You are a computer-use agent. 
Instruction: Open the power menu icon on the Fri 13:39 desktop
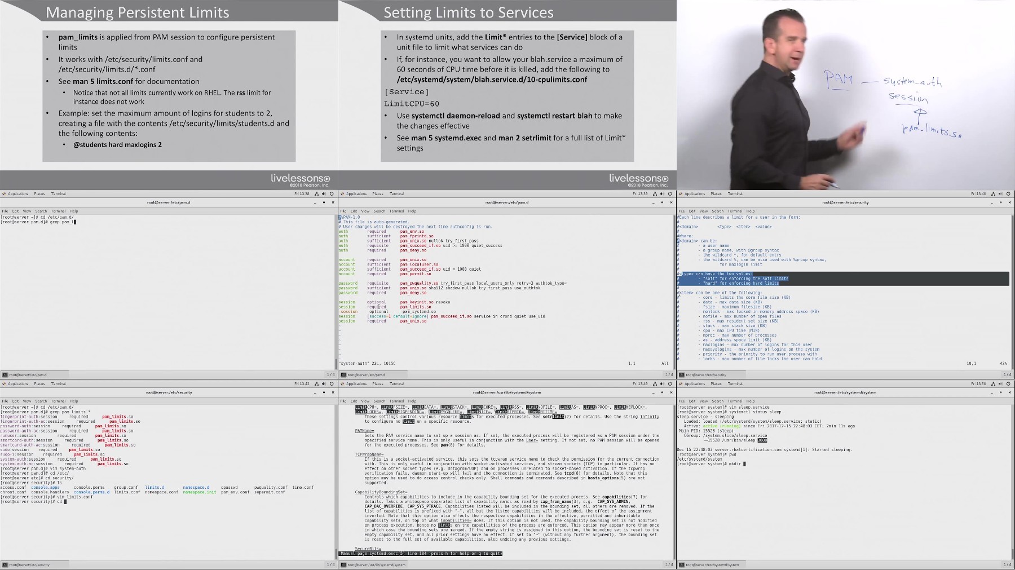[x=670, y=194]
